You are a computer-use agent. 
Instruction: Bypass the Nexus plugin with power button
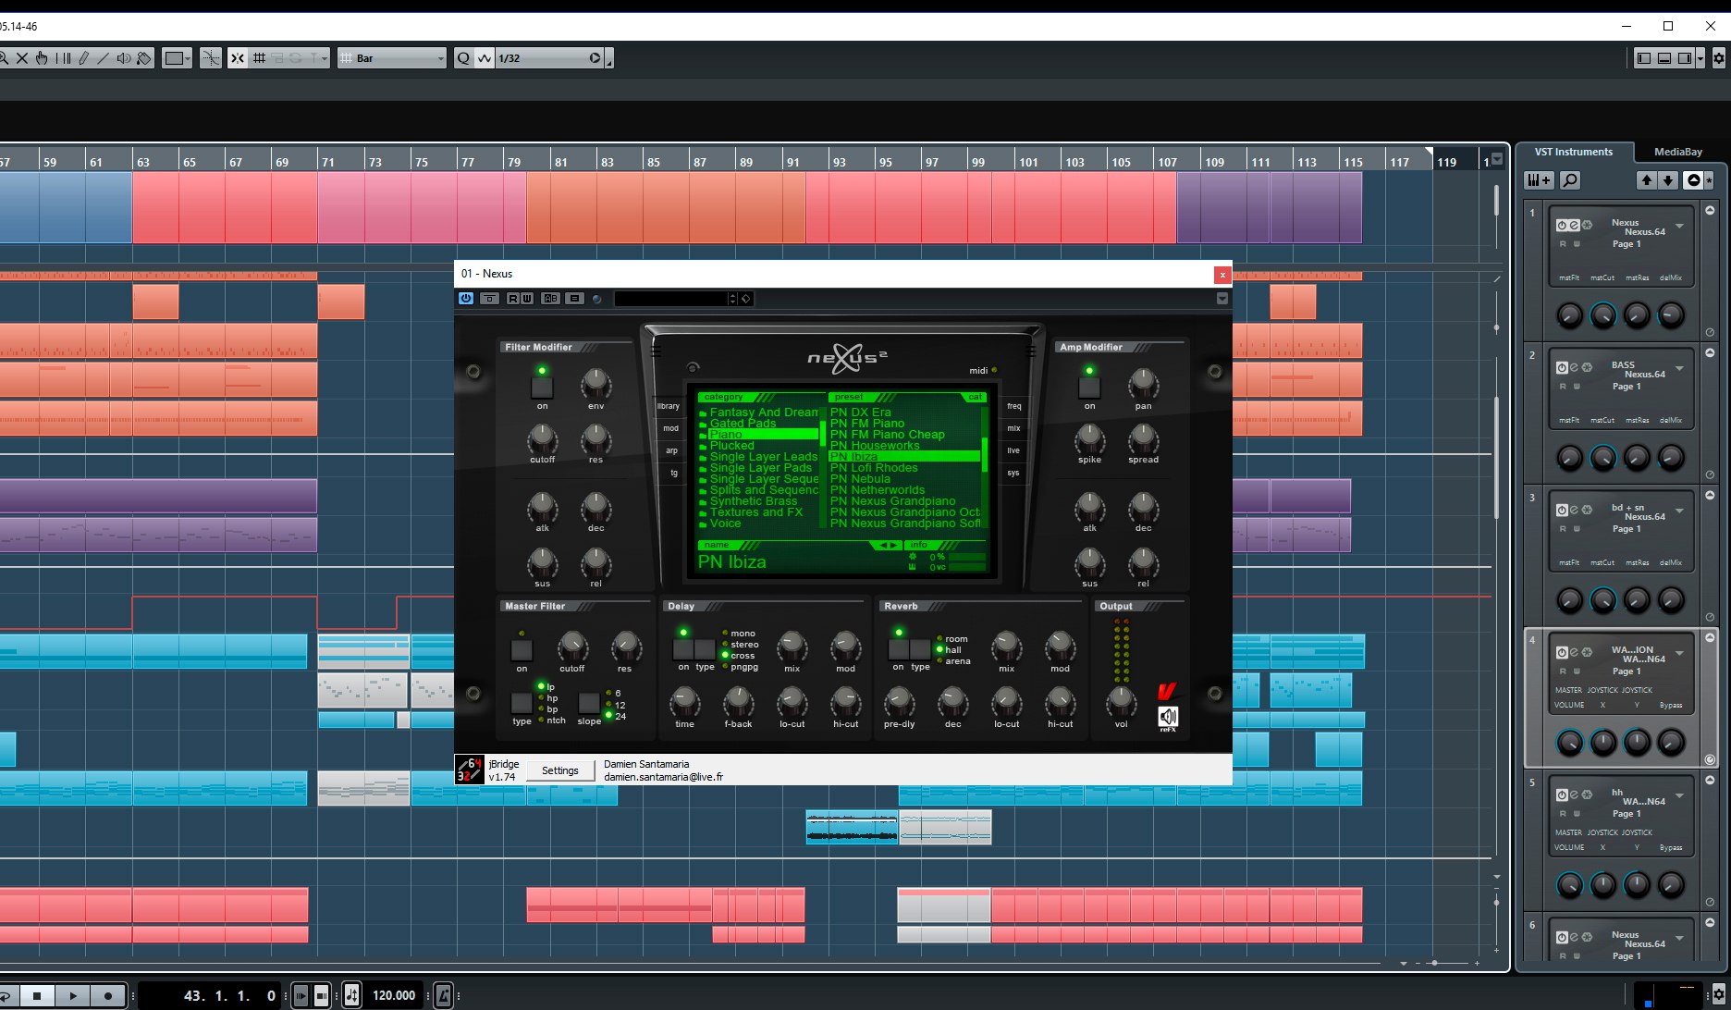(x=466, y=298)
